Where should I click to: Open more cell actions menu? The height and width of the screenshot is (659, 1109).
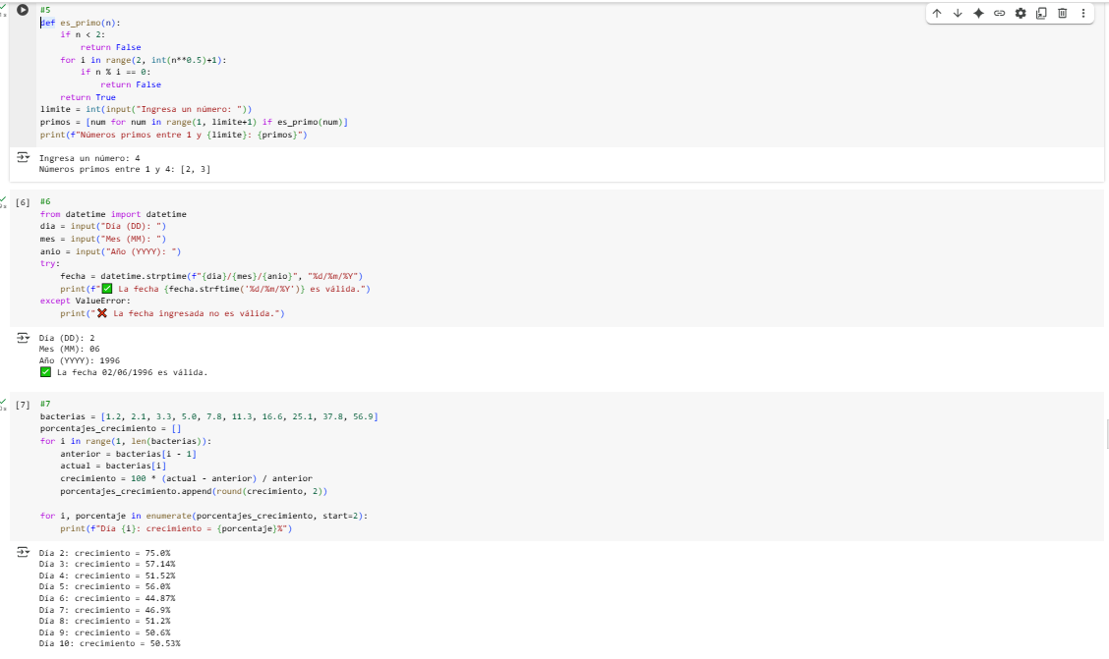click(1082, 13)
